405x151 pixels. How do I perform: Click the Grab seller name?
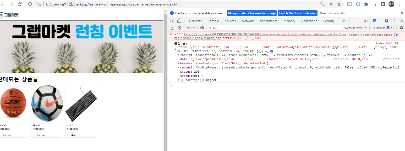(74, 135)
